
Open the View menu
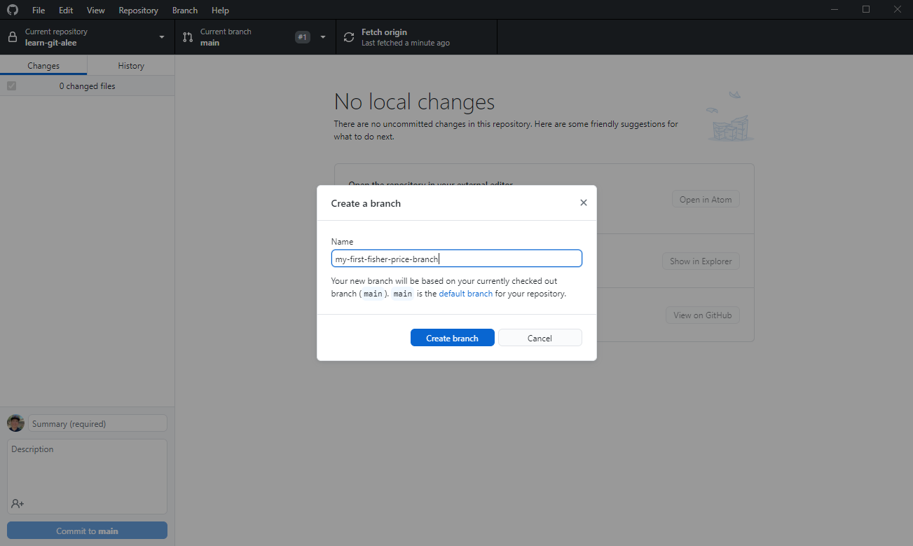96,11
